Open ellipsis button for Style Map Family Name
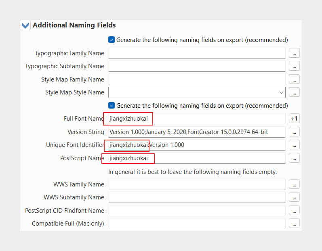The image size is (322, 251). click(294, 79)
